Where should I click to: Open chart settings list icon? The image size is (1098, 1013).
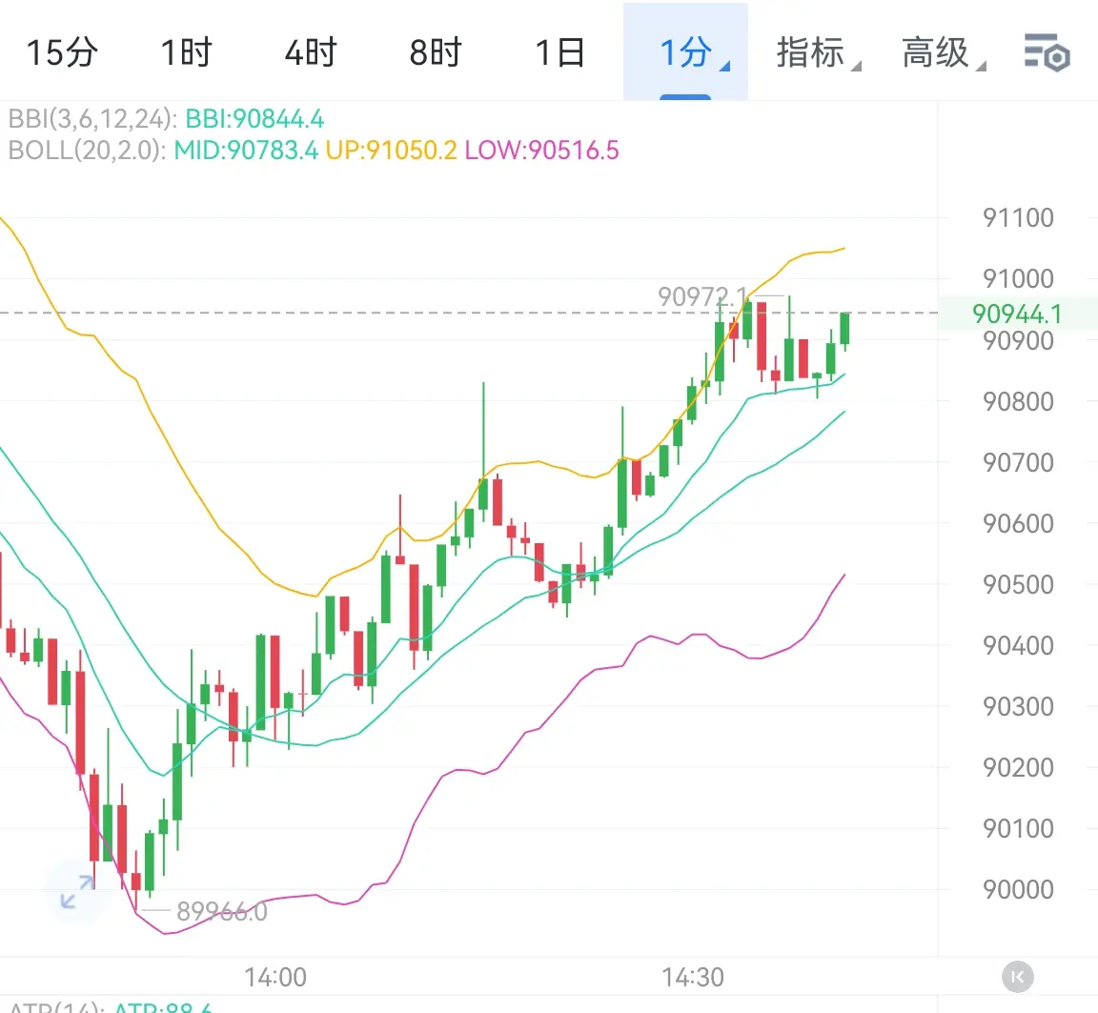[x=1047, y=52]
